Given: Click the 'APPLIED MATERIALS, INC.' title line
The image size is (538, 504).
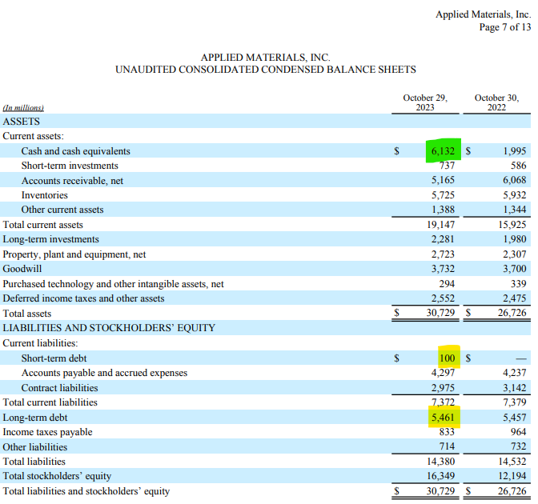Looking at the screenshot, I should coord(266,57).
